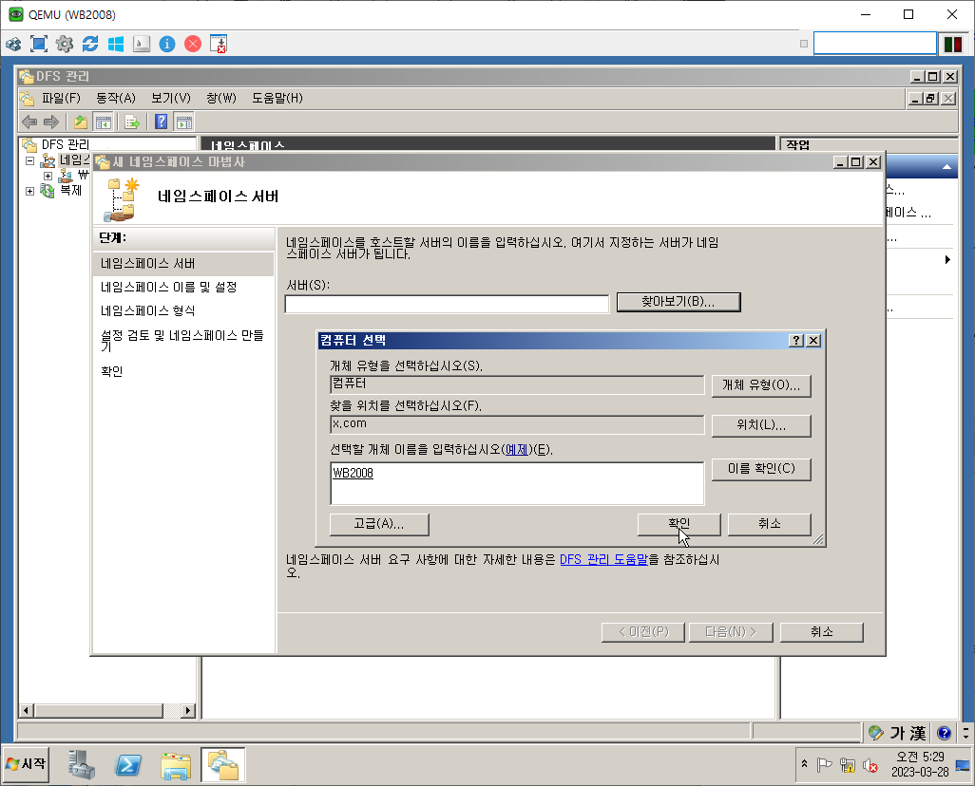Click the red-green status indicator in QEMU toolbar

pos(953,44)
